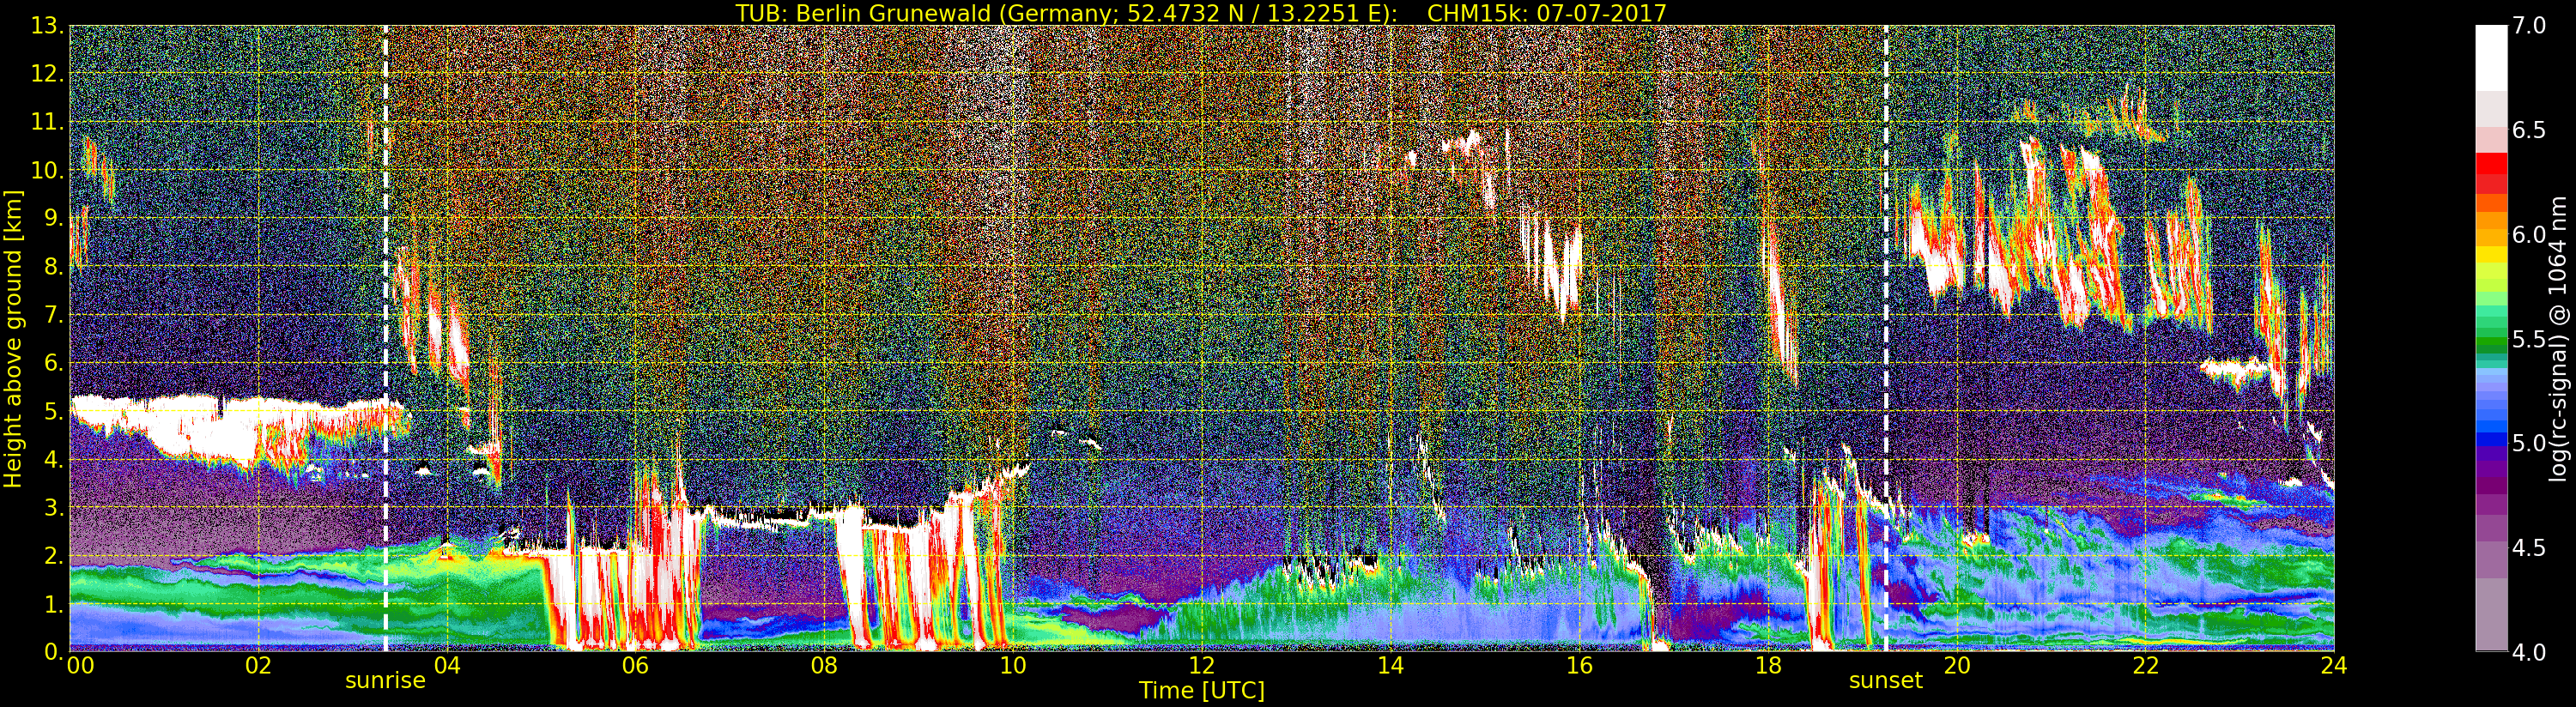Screen dimensions: 2576x707
Task: Click the 4.0 value on the colorbar scale
Action: [2529, 652]
